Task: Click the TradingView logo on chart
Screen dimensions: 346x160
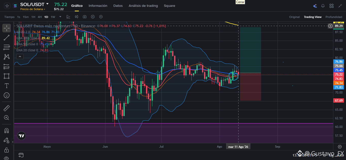Action: [x=22, y=136]
